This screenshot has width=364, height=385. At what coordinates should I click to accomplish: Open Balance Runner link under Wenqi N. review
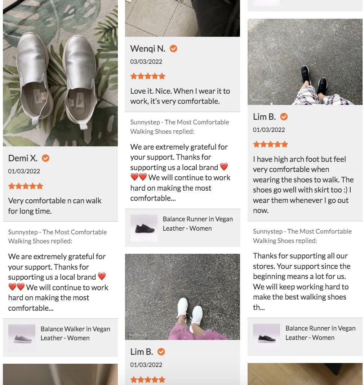pos(197,224)
